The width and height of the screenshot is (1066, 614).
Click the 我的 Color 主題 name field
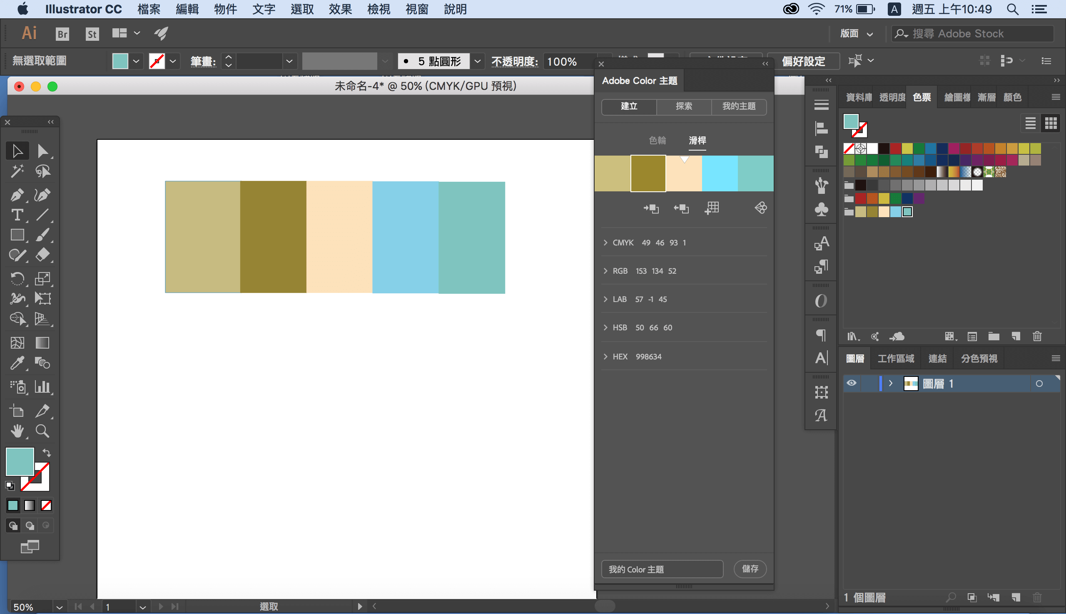[662, 569]
